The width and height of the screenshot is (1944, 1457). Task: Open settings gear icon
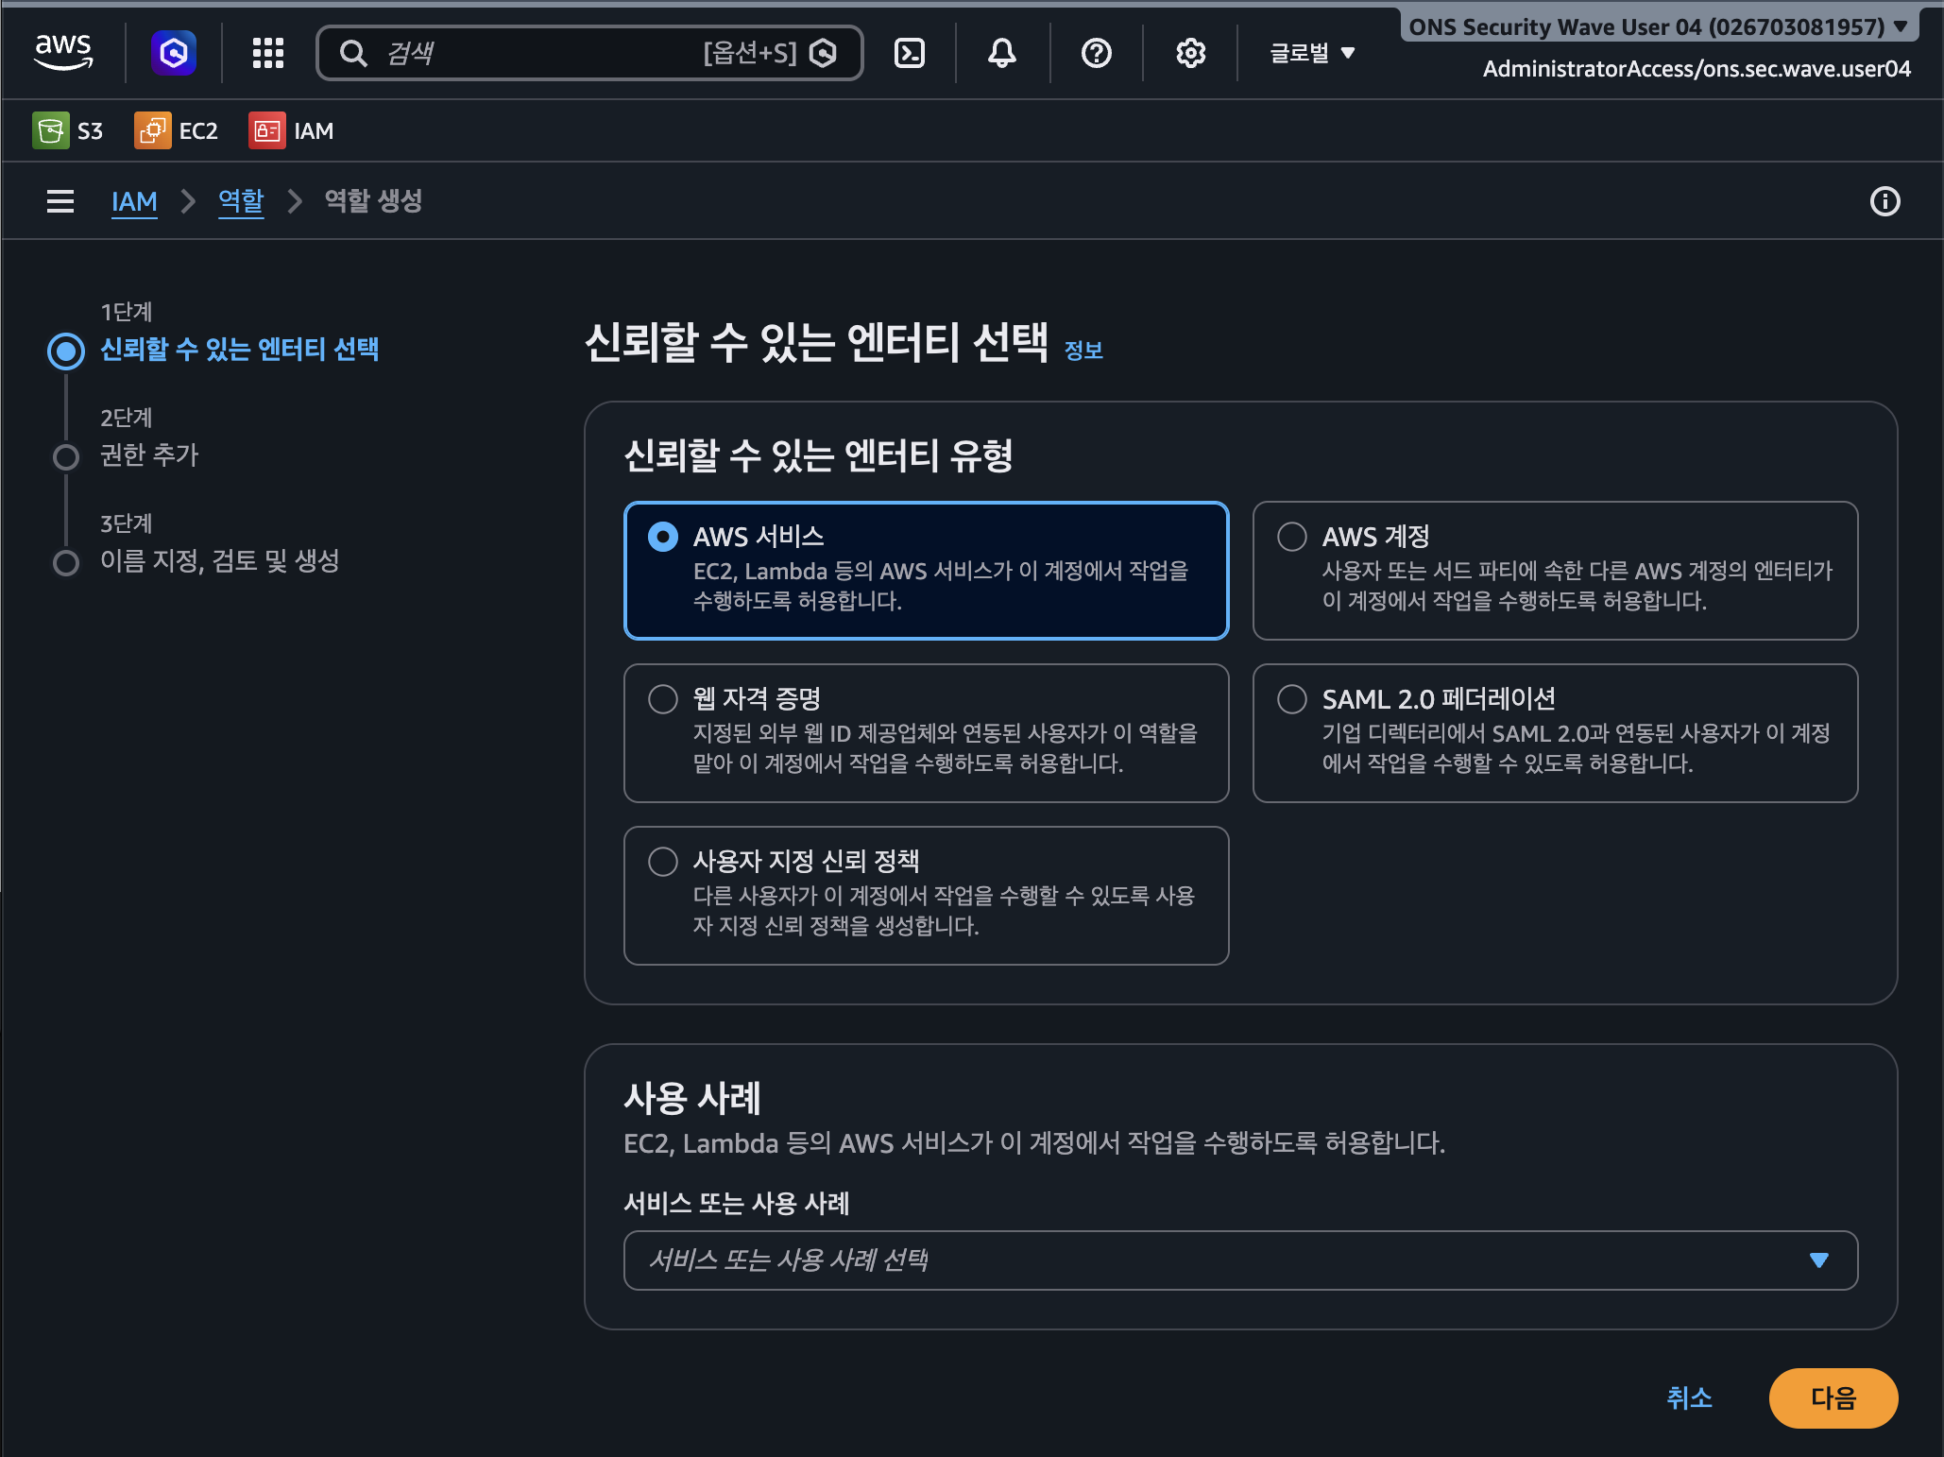point(1190,53)
